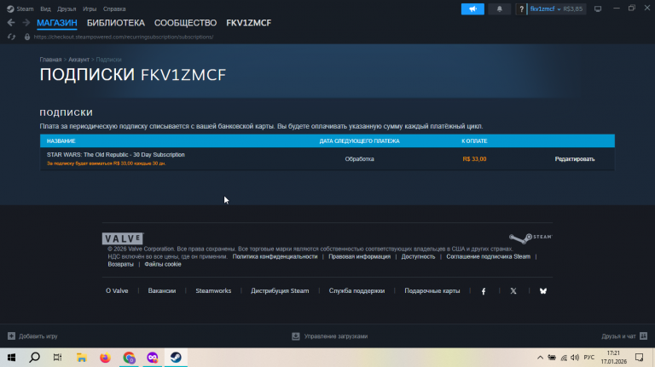
Task: Open the МАГАЗИН tab
Action: tap(57, 23)
